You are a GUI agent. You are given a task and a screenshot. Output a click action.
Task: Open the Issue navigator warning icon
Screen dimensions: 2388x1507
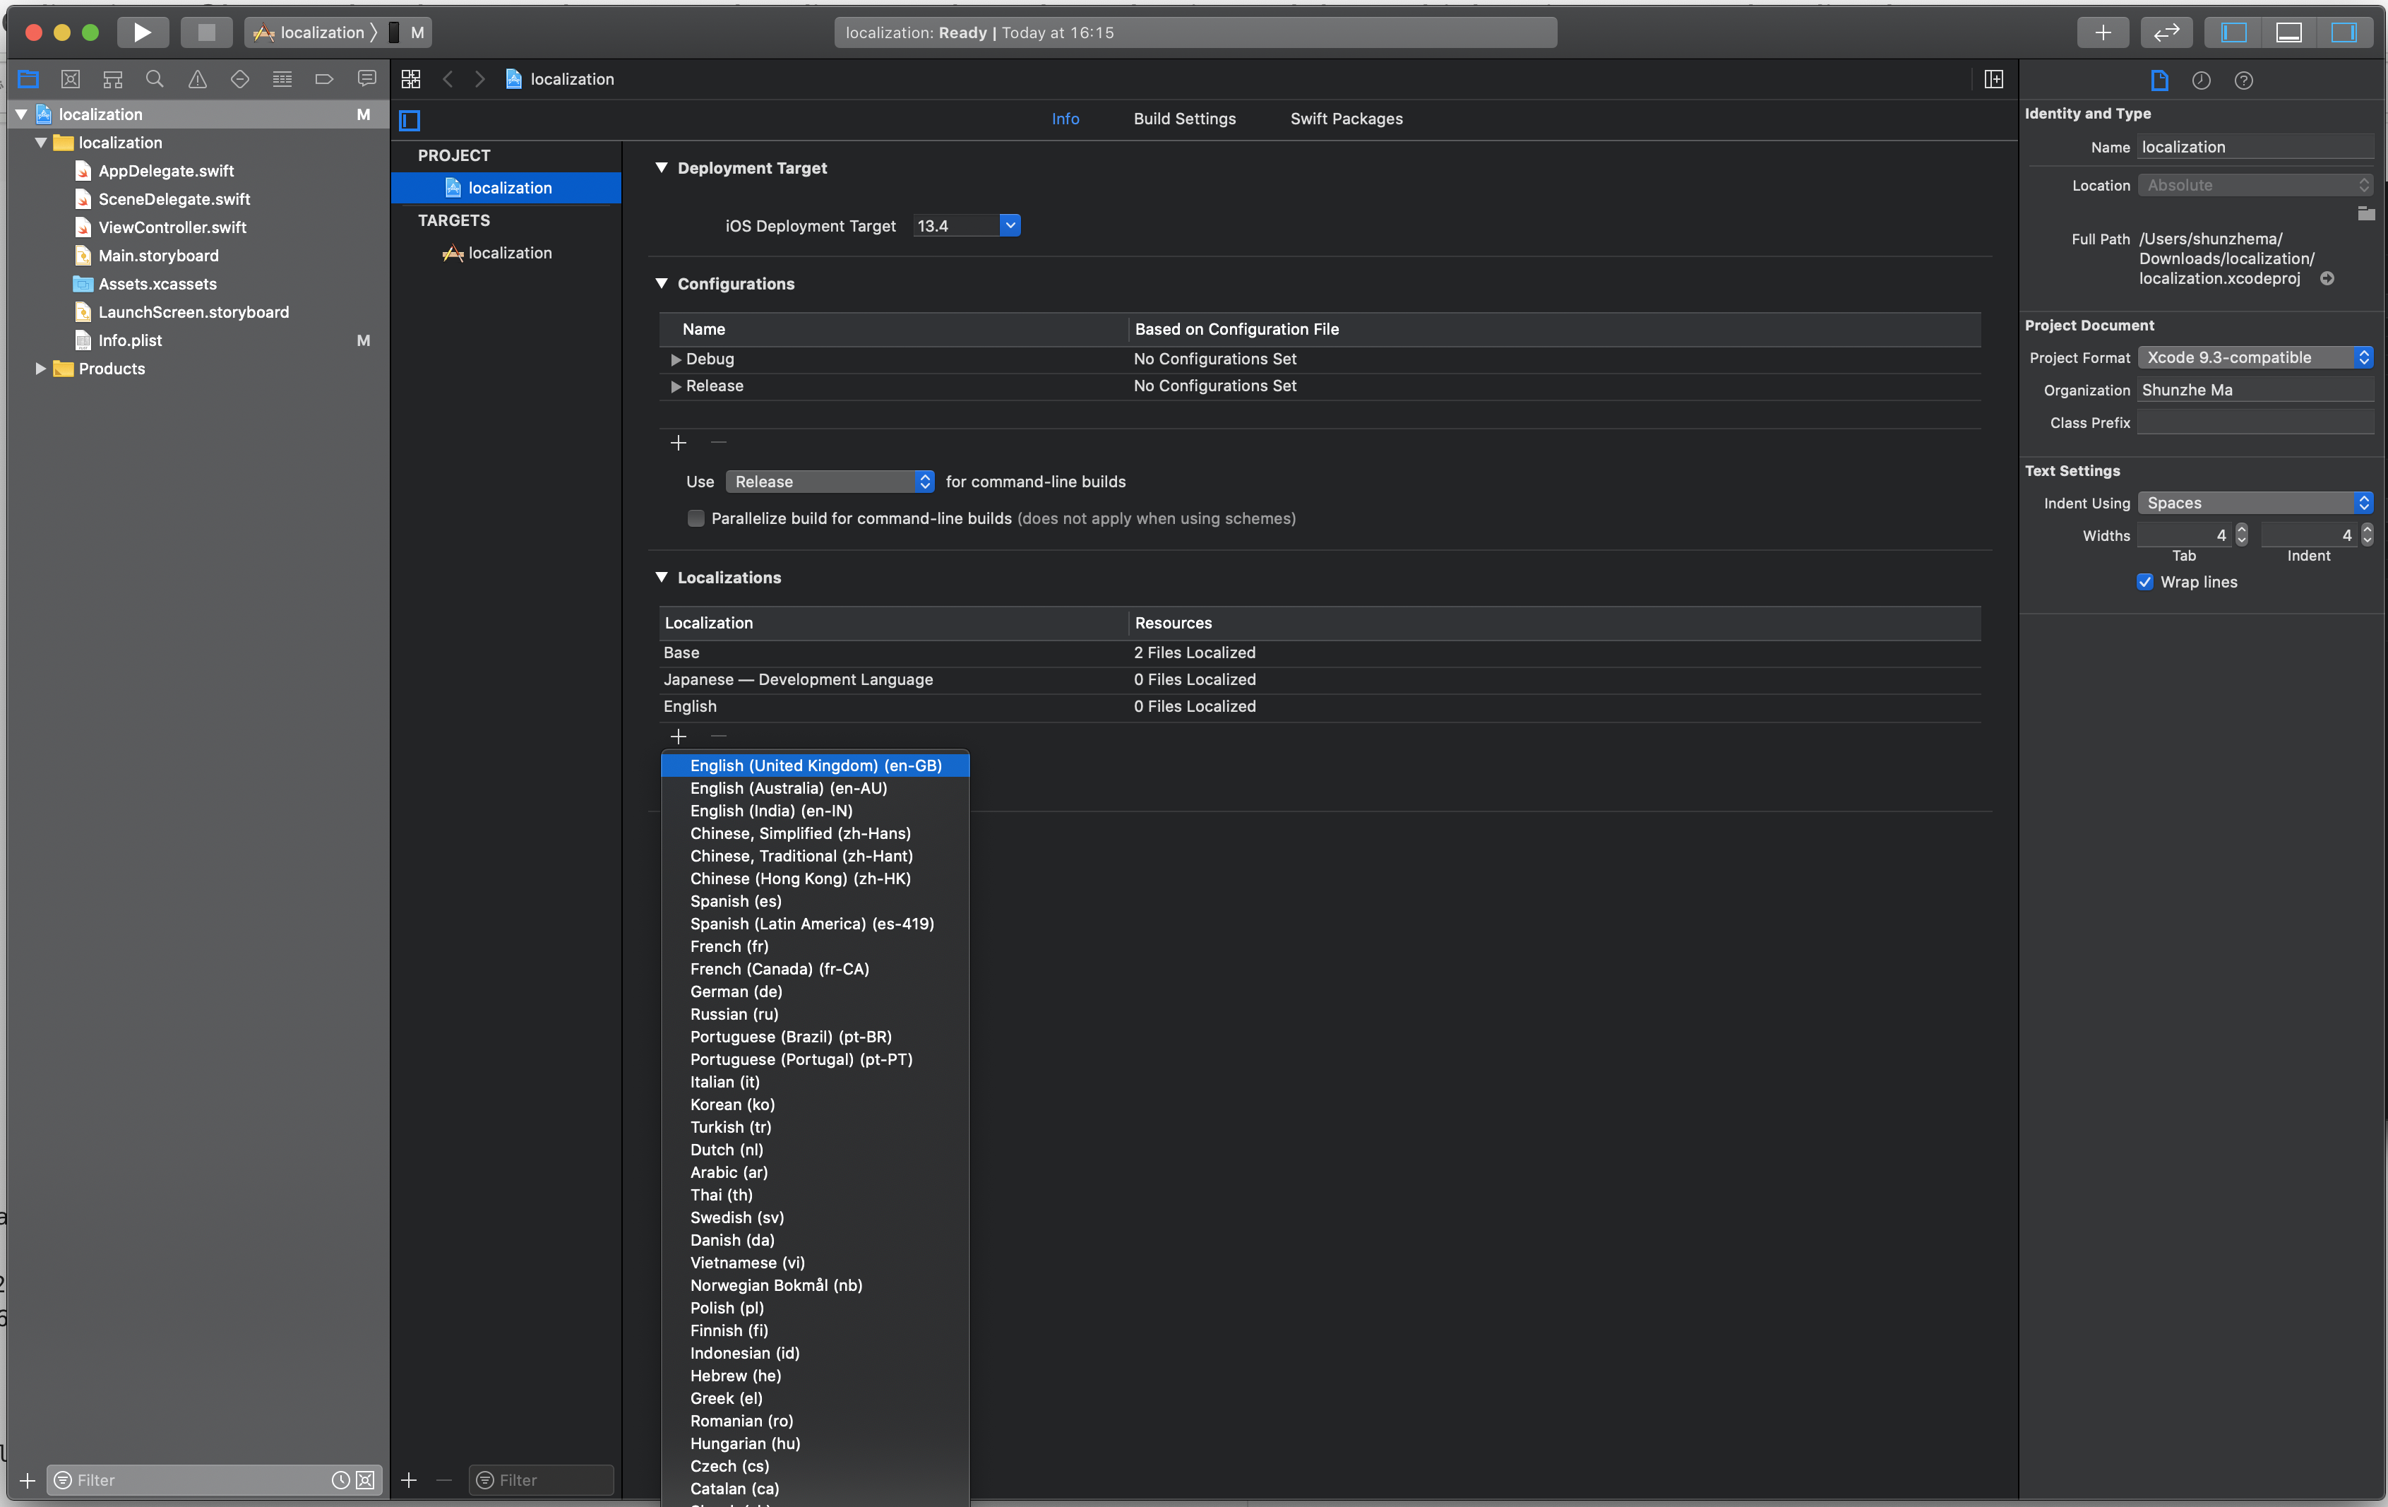point(197,78)
